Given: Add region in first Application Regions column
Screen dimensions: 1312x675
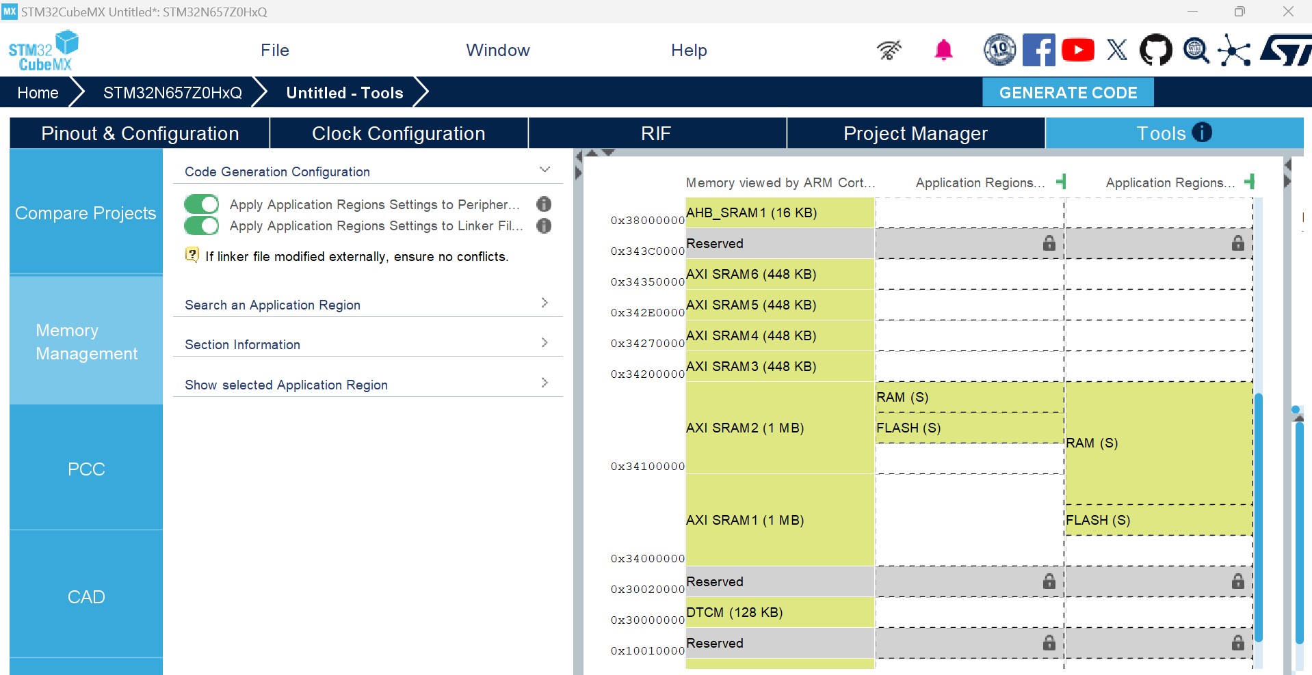Looking at the screenshot, I should tap(1061, 182).
